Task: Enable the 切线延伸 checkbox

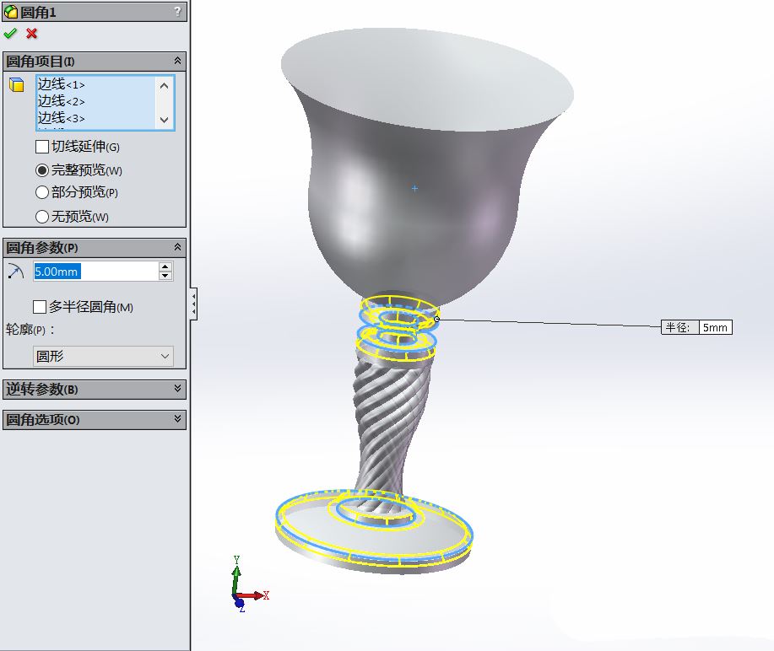Action: pyautogui.click(x=42, y=147)
